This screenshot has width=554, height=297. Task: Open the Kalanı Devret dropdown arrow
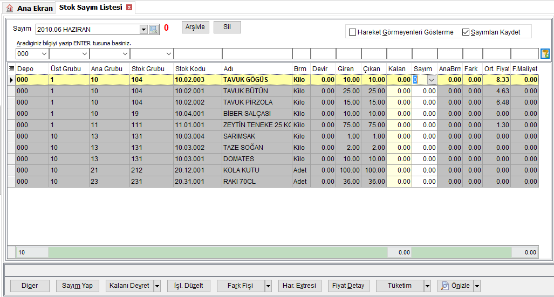coord(157,286)
